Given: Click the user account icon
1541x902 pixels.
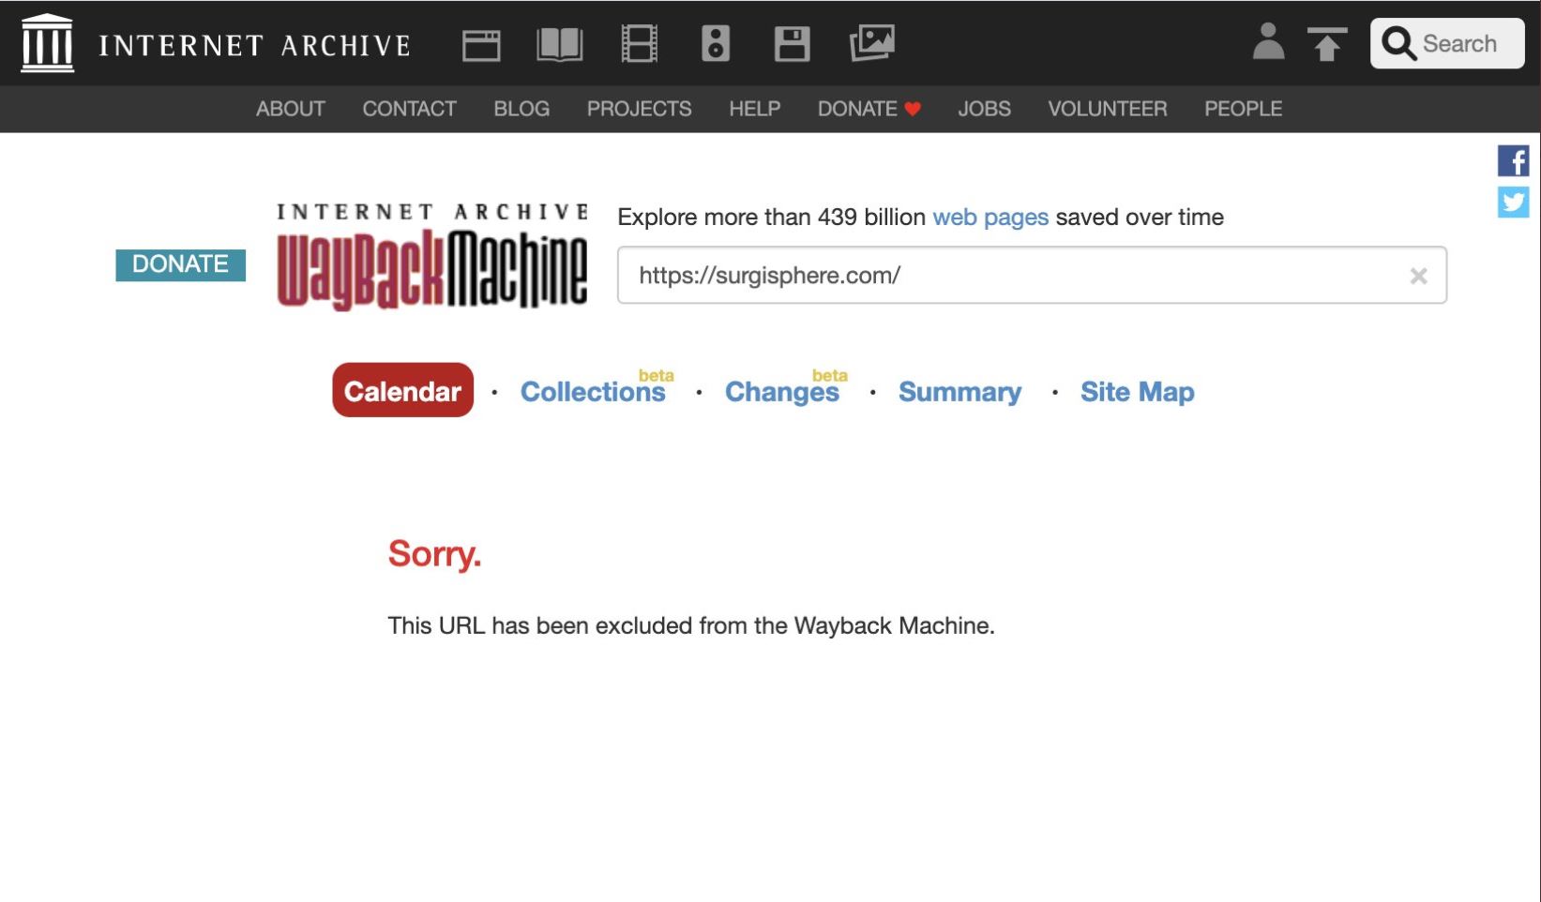Looking at the screenshot, I should (x=1268, y=42).
